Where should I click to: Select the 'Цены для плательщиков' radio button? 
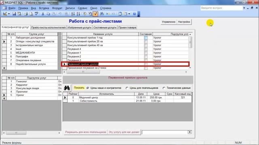127,88
